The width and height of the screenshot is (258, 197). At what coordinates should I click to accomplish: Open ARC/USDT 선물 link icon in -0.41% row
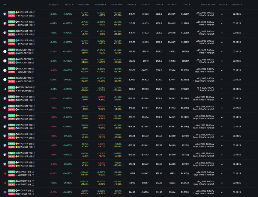point(34,72)
